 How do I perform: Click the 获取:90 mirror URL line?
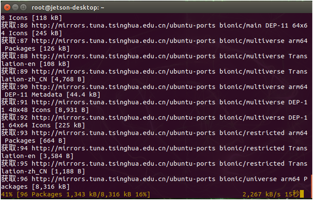[x=154, y=87]
